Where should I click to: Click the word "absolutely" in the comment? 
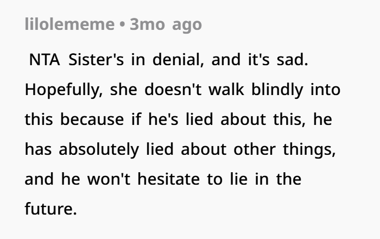tap(97, 149)
